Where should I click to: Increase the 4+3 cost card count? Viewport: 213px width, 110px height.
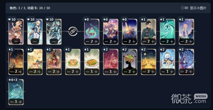coord(20,102)
